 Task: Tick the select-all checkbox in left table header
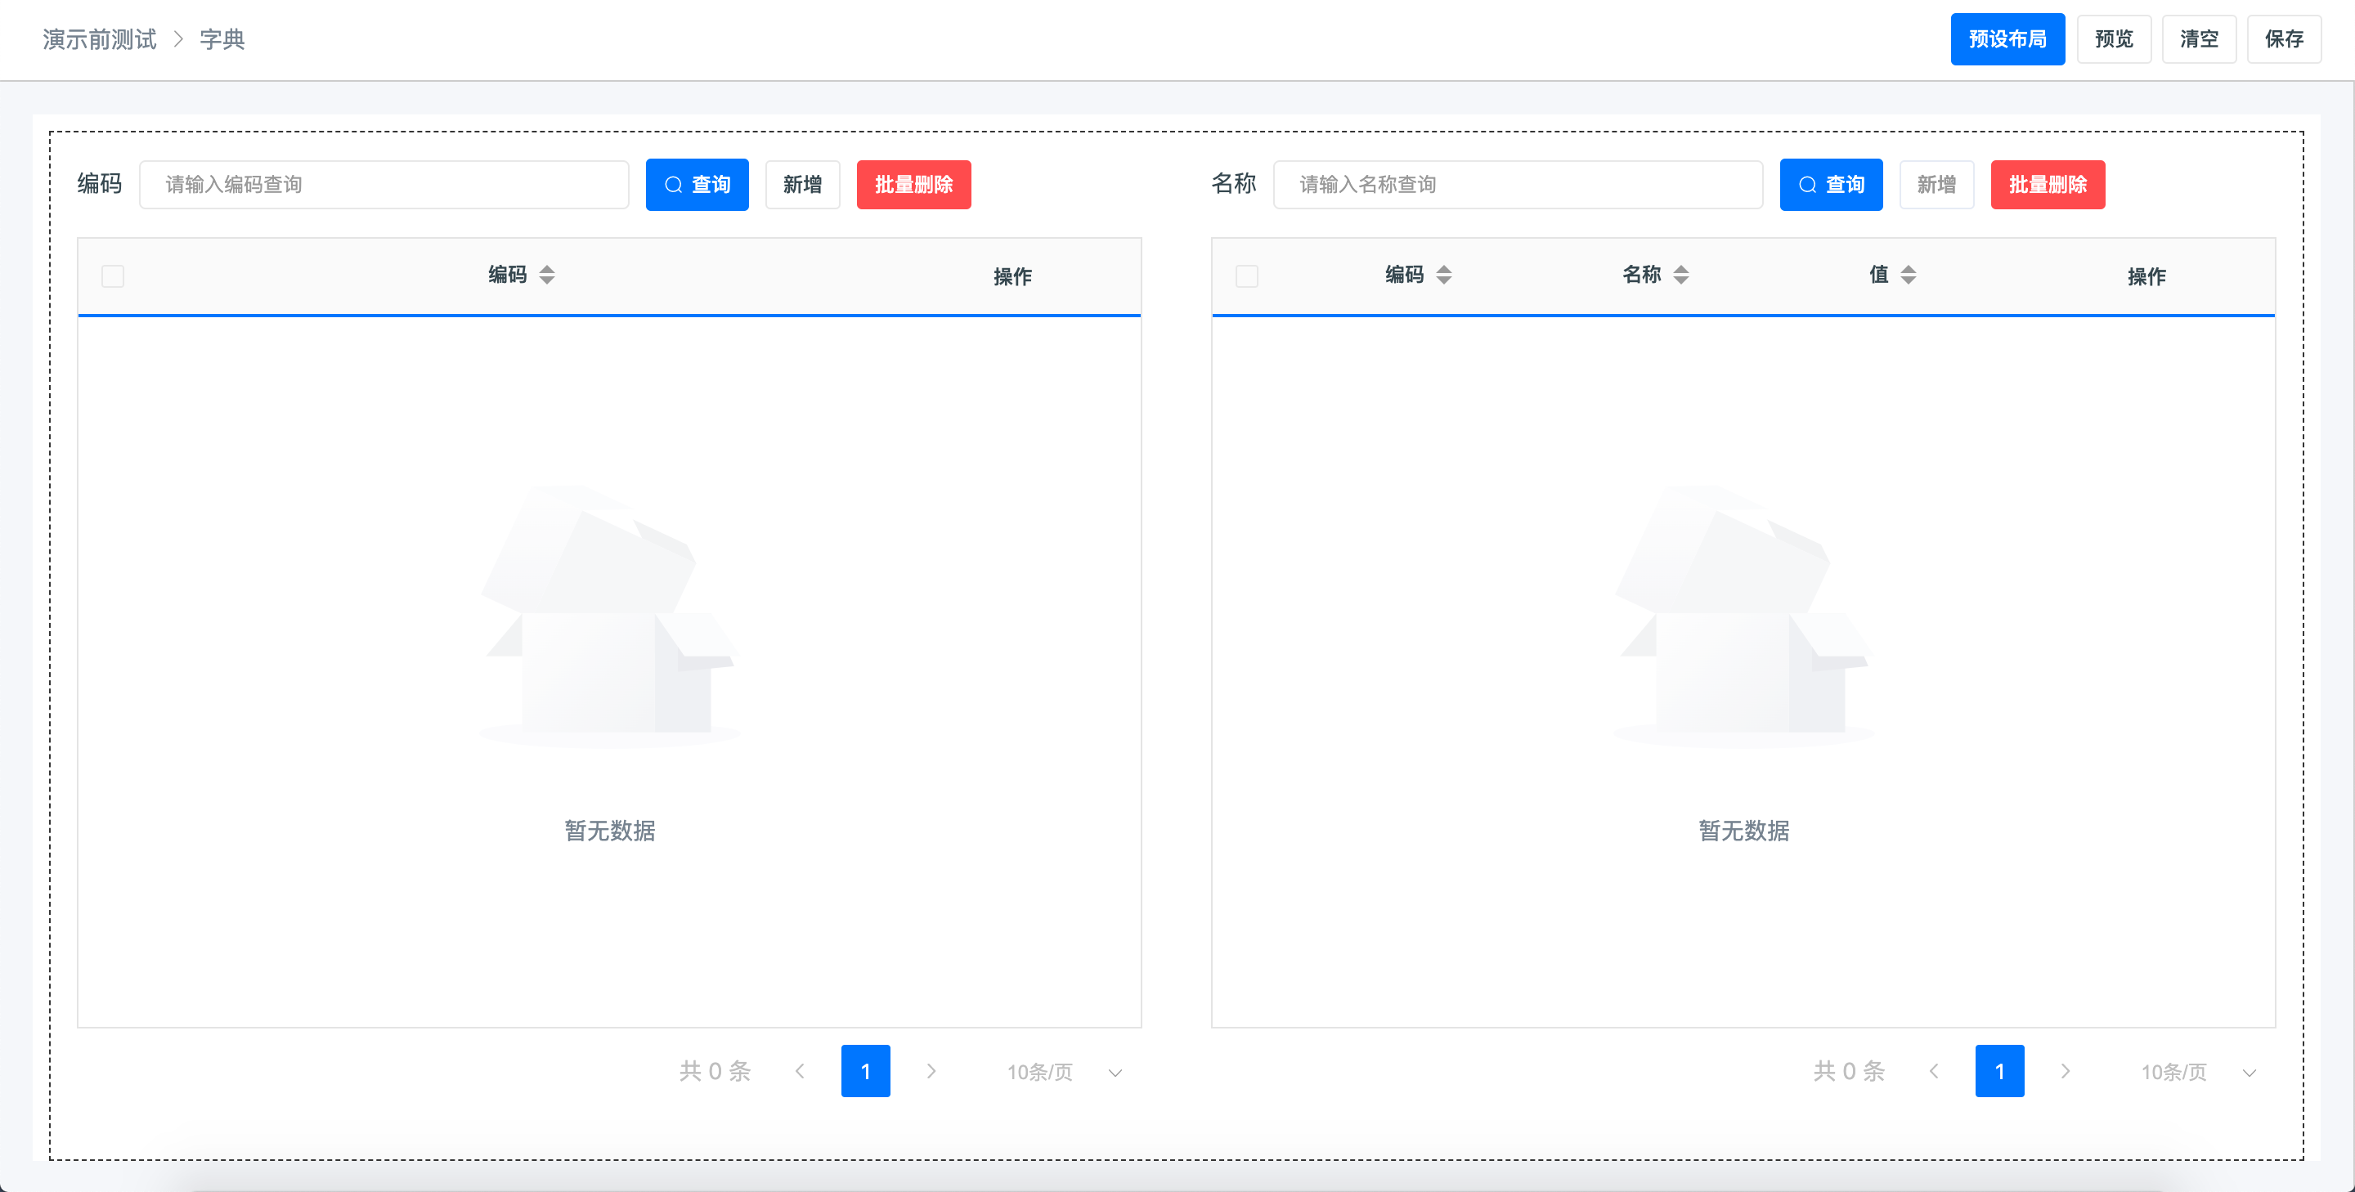point(113,276)
